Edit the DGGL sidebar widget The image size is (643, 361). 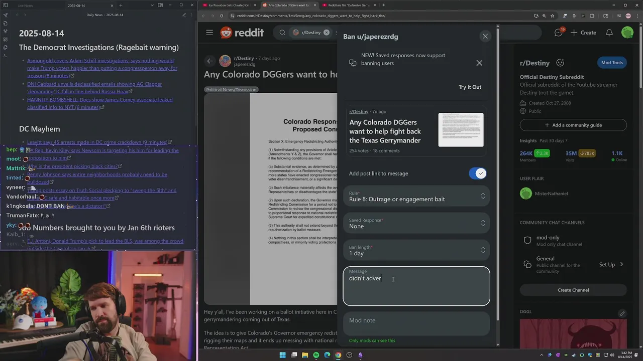pos(622,314)
